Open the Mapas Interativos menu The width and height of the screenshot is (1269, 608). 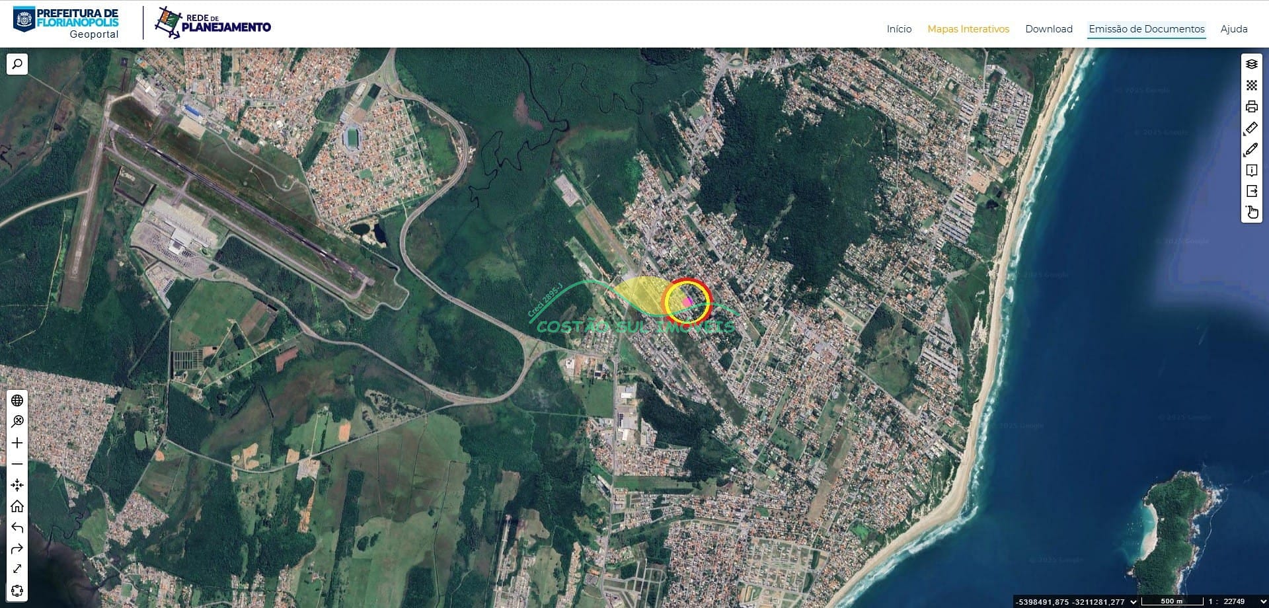pyautogui.click(x=968, y=29)
